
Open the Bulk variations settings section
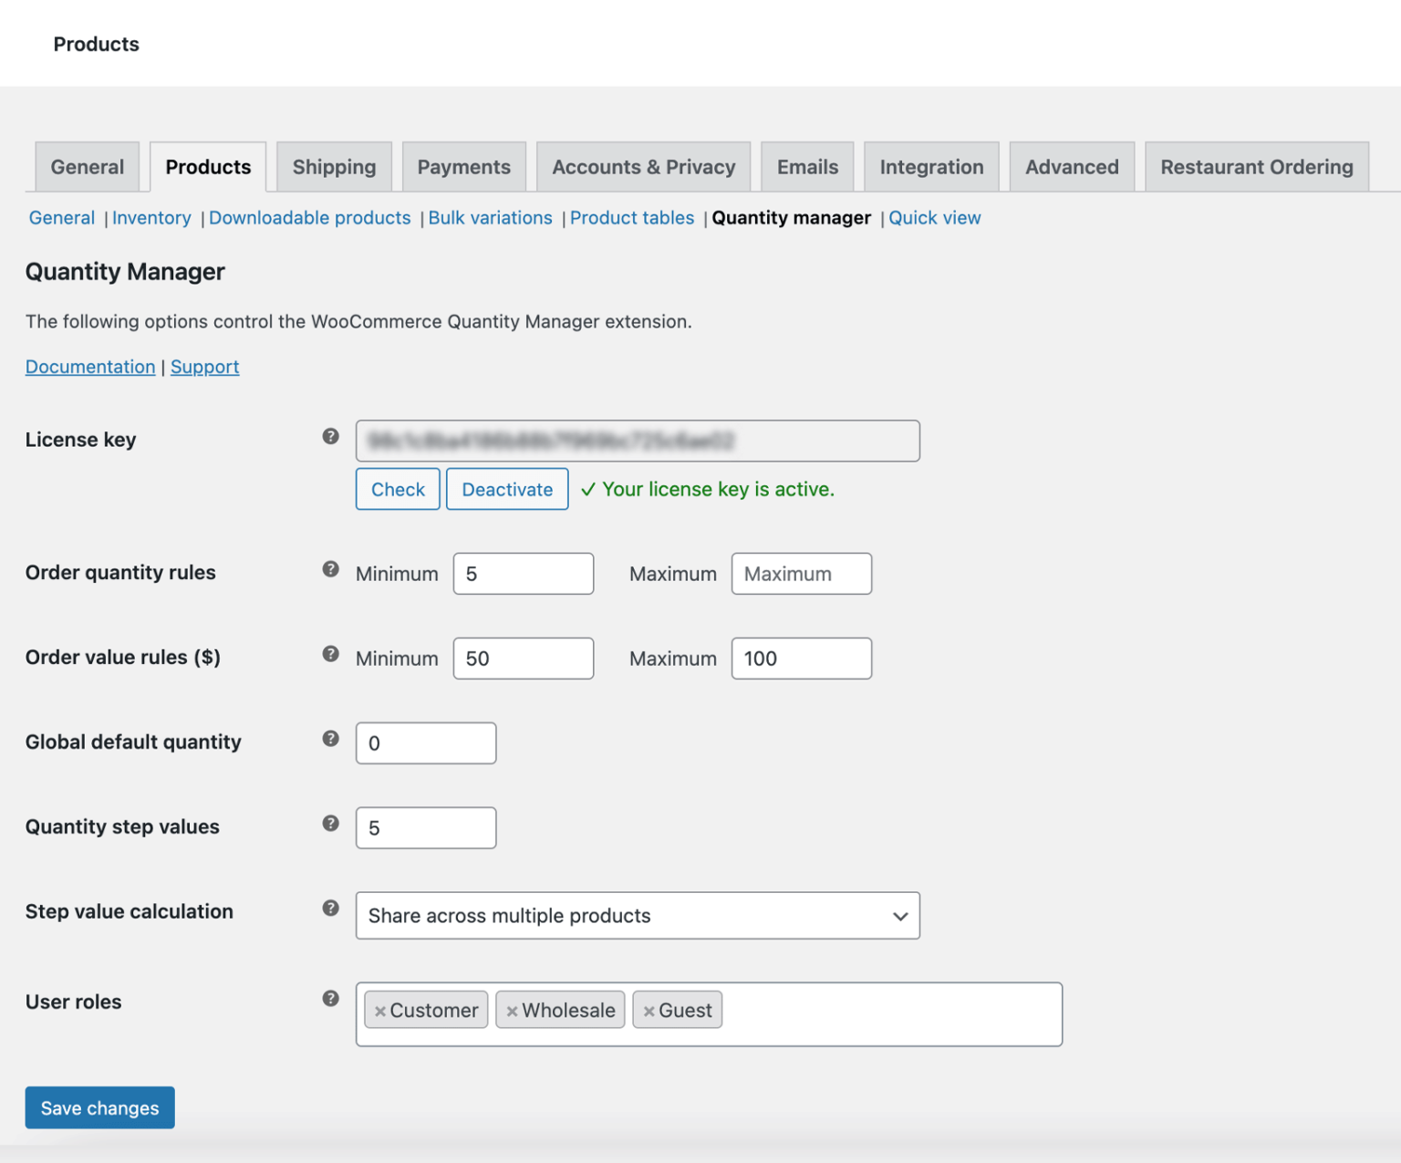491,217
